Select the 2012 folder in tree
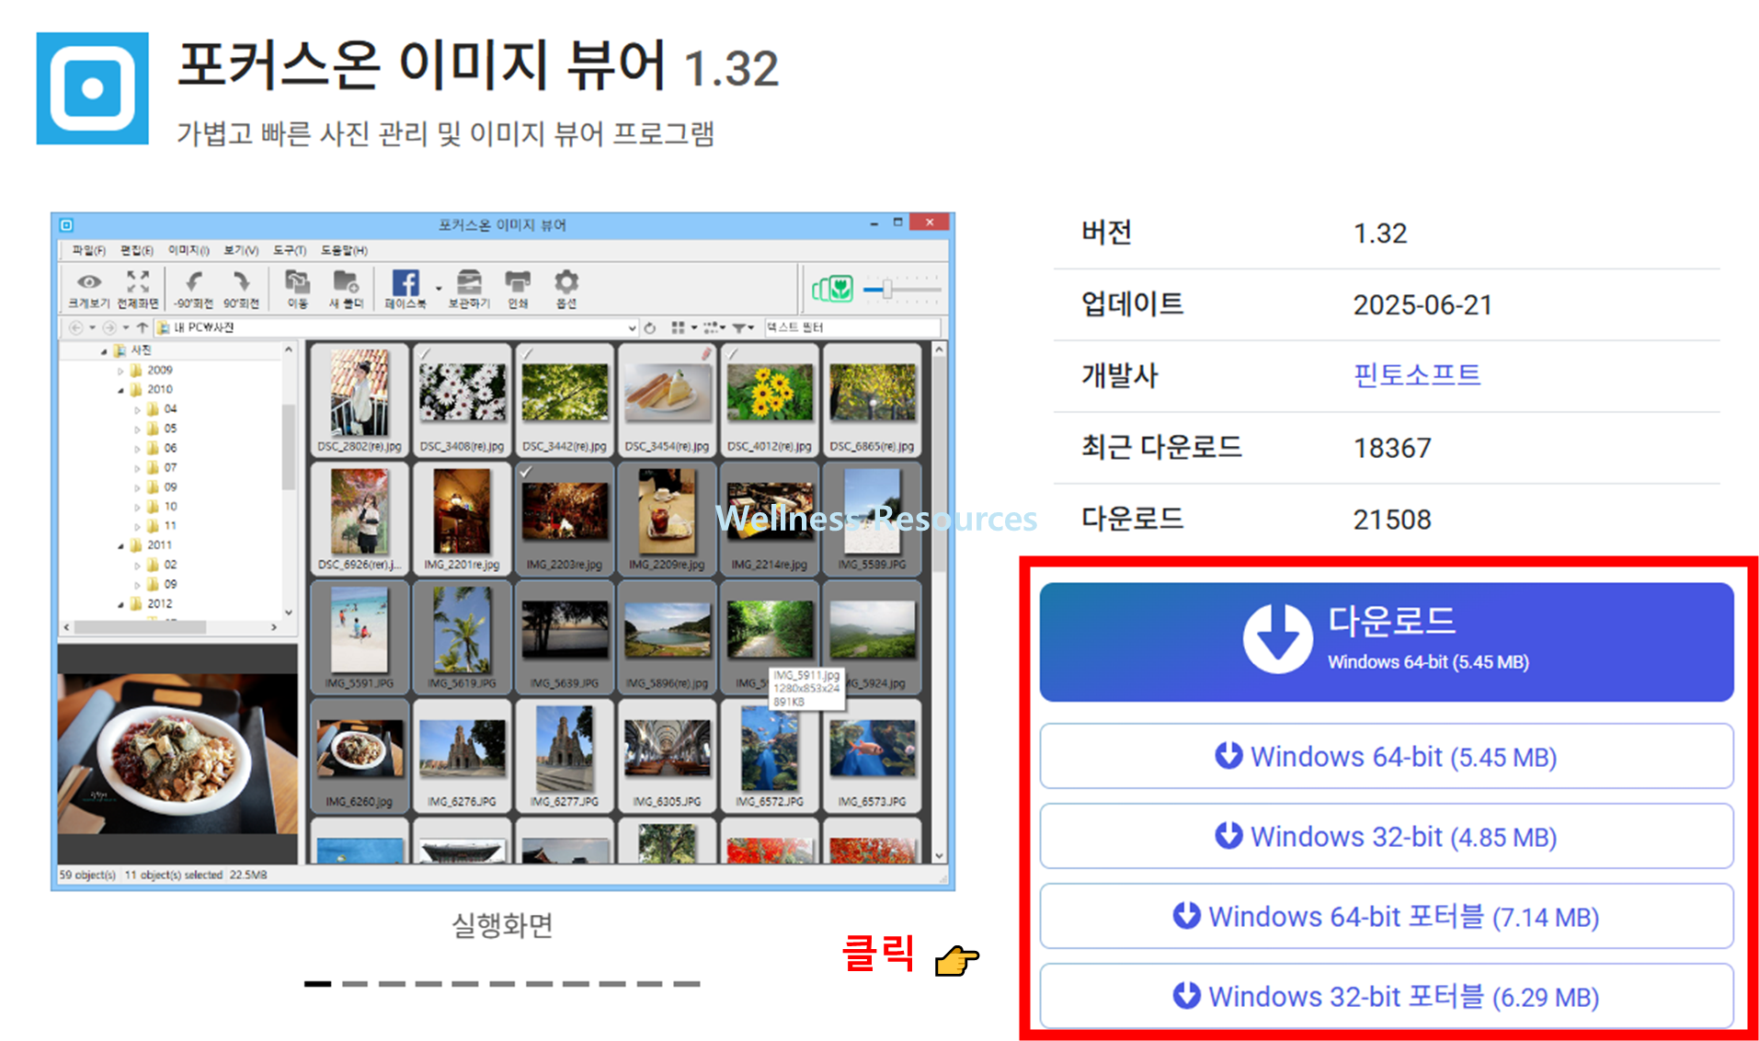 pyautogui.click(x=152, y=604)
